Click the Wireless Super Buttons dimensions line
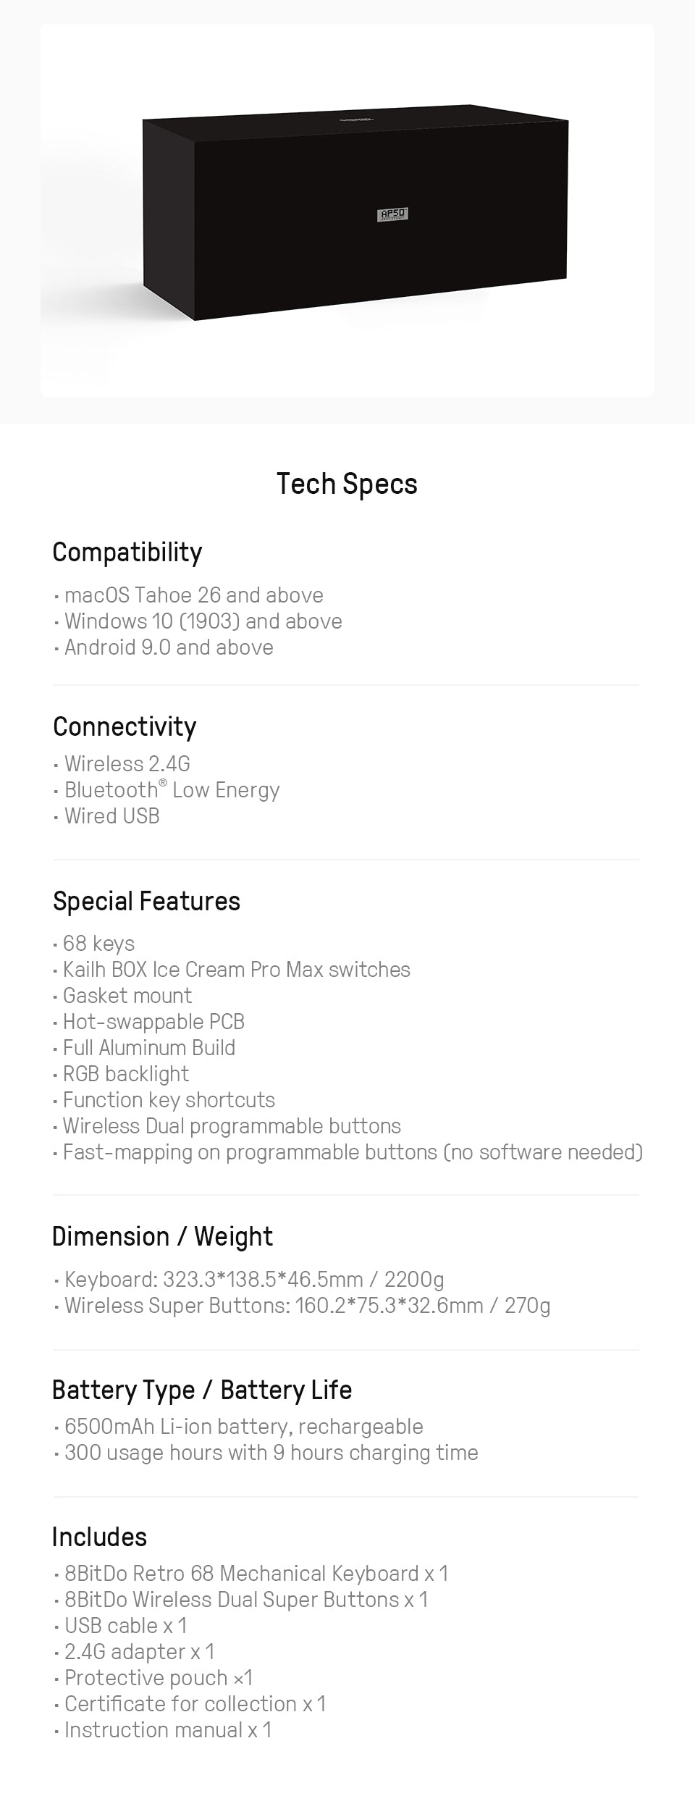 (x=307, y=1306)
